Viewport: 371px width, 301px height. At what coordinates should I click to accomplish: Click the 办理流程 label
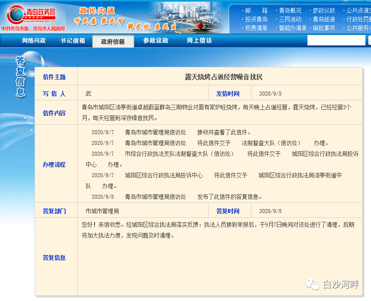(54, 164)
